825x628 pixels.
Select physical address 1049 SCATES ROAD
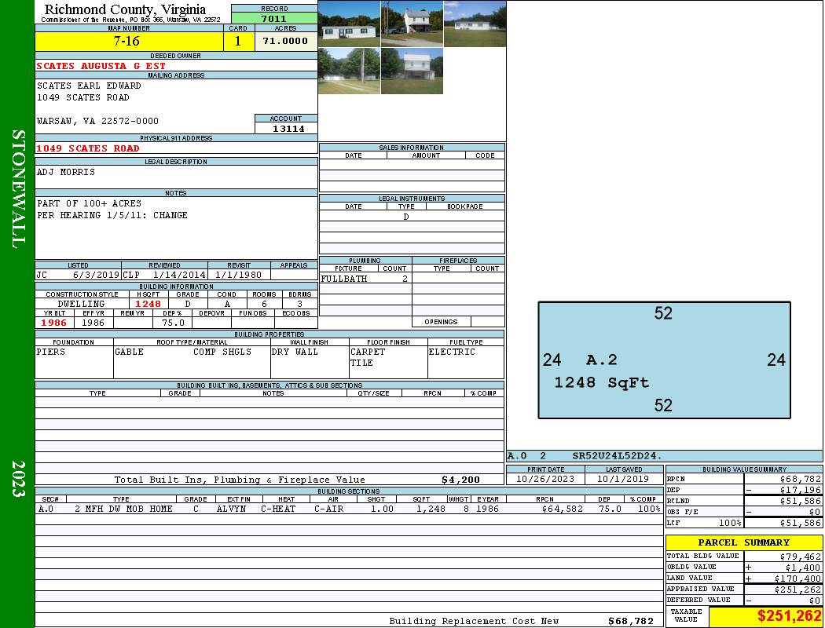[88, 148]
